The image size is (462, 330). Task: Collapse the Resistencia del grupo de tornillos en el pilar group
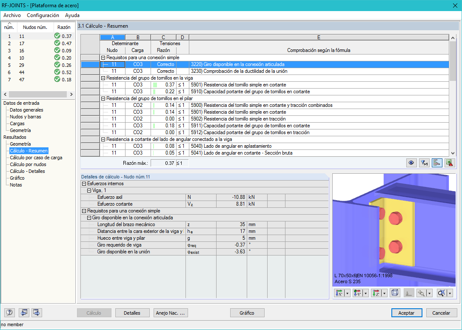[x=103, y=98]
